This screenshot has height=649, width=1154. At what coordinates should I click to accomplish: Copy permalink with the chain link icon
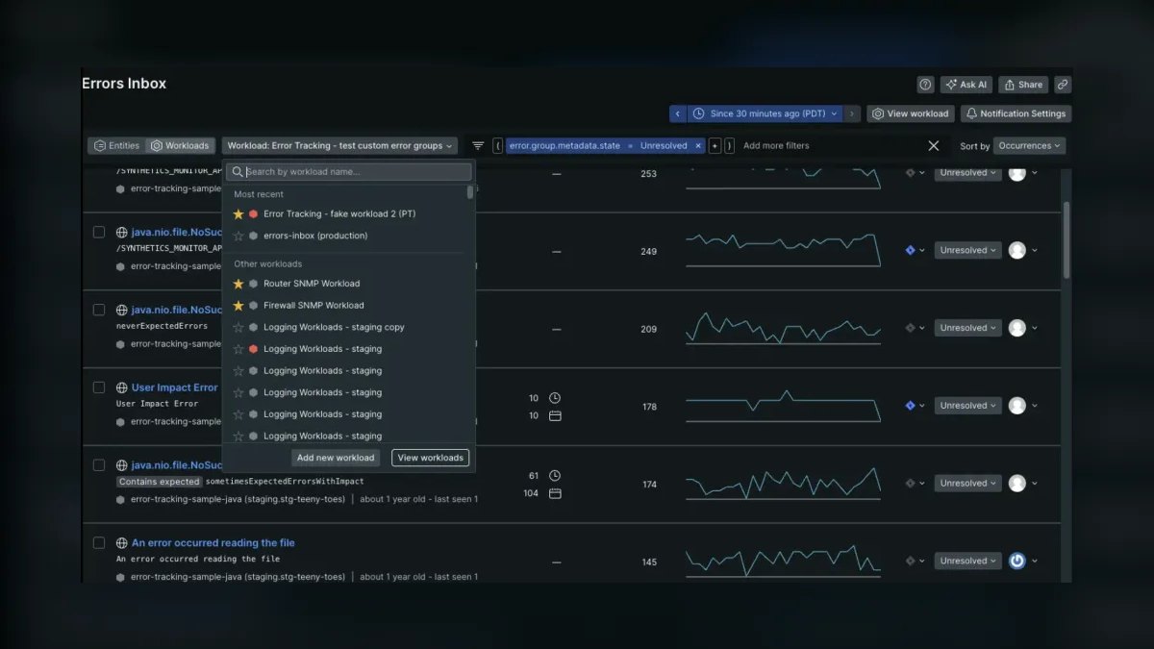pyautogui.click(x=1063, y=85)
